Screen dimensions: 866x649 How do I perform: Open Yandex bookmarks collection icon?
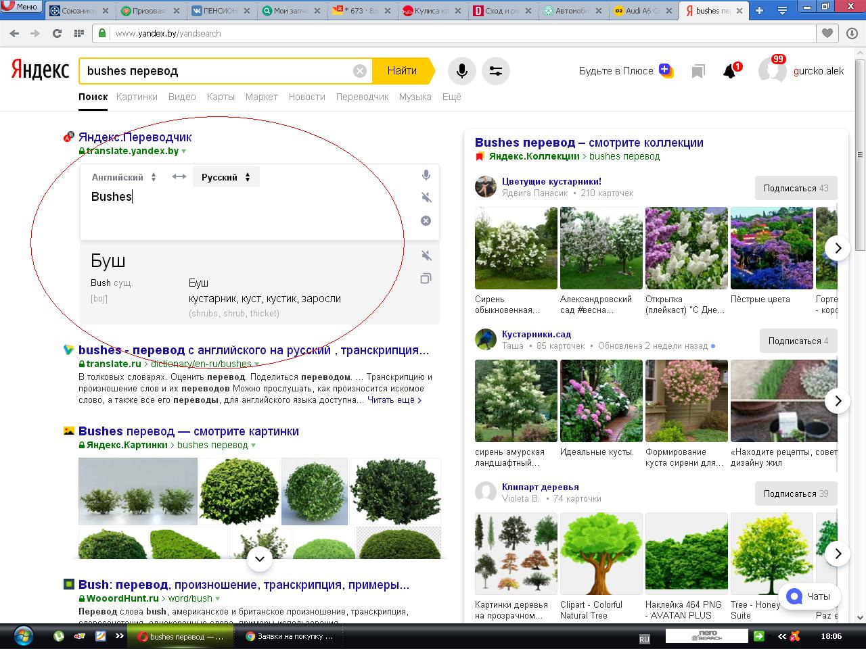pos(698,71)
